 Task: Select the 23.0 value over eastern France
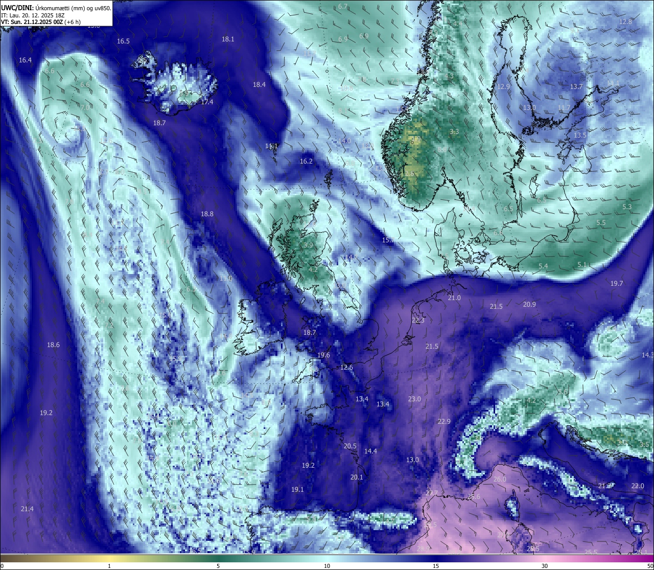click(414, 399)
